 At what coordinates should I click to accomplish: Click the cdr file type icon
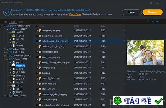click(14, 85)
